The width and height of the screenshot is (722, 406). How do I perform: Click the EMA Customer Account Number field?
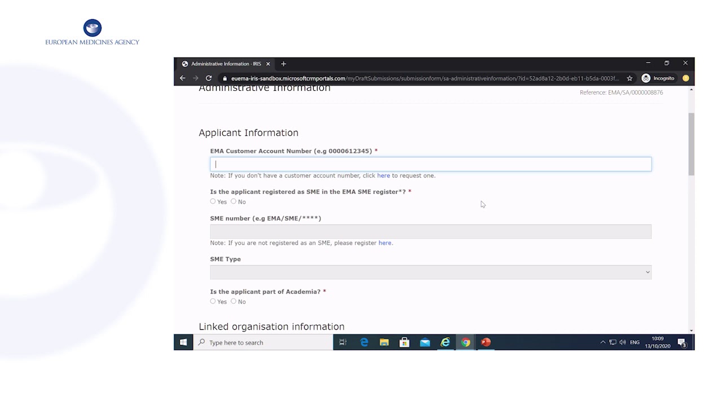[x=430, y=164]
